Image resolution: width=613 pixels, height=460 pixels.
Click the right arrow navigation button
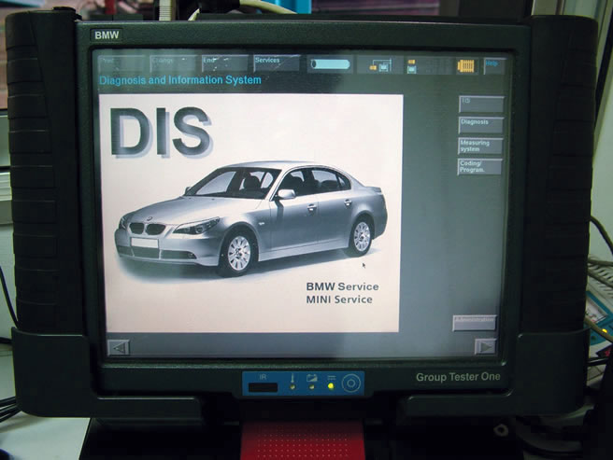click(485, 346)
